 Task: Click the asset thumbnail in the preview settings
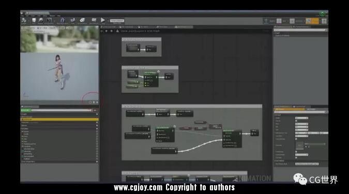click(299, 145)
